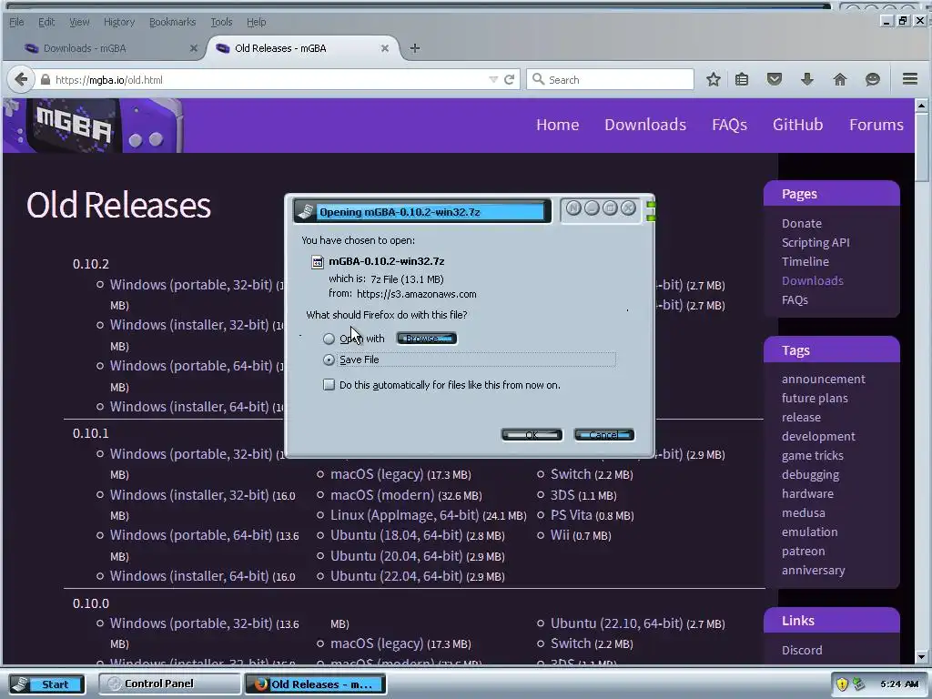Click 0.10.1 Wii download link
This screenshot has width=932, height=699.
point(560,535)
